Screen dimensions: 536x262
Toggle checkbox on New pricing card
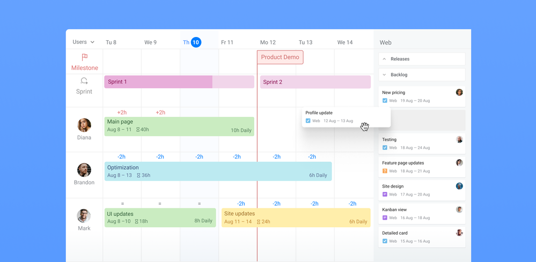pos(385,101)
